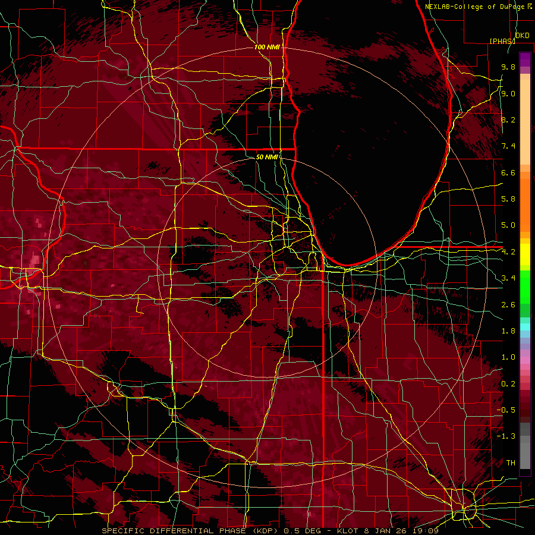Click the 6.6 legend value

click(x=508, y=172)
